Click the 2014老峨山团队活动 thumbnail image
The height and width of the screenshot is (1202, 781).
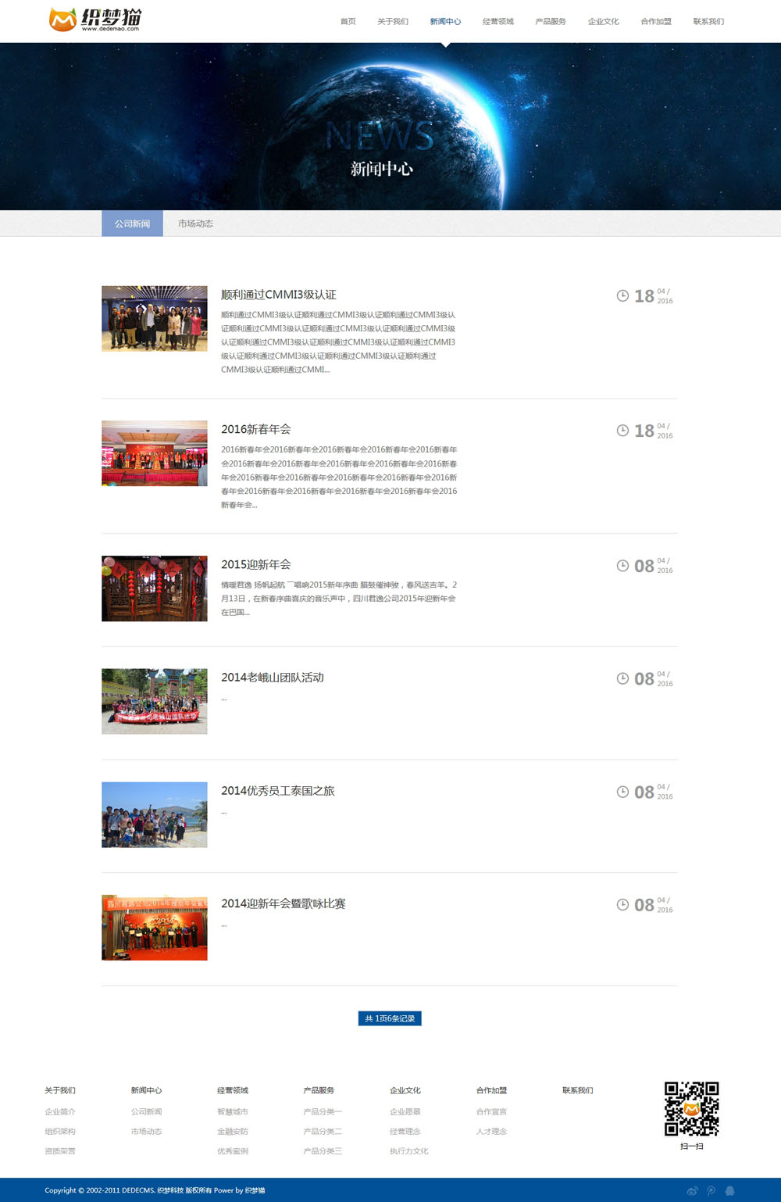coord(155,701)
